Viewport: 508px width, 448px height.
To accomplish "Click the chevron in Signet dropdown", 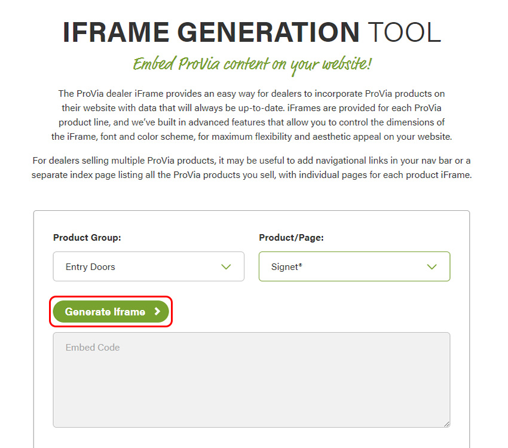I will [432, 267].
